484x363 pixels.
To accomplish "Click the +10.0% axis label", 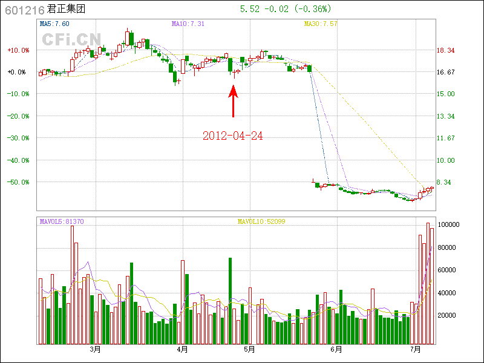I will click(x=19, y=50).
